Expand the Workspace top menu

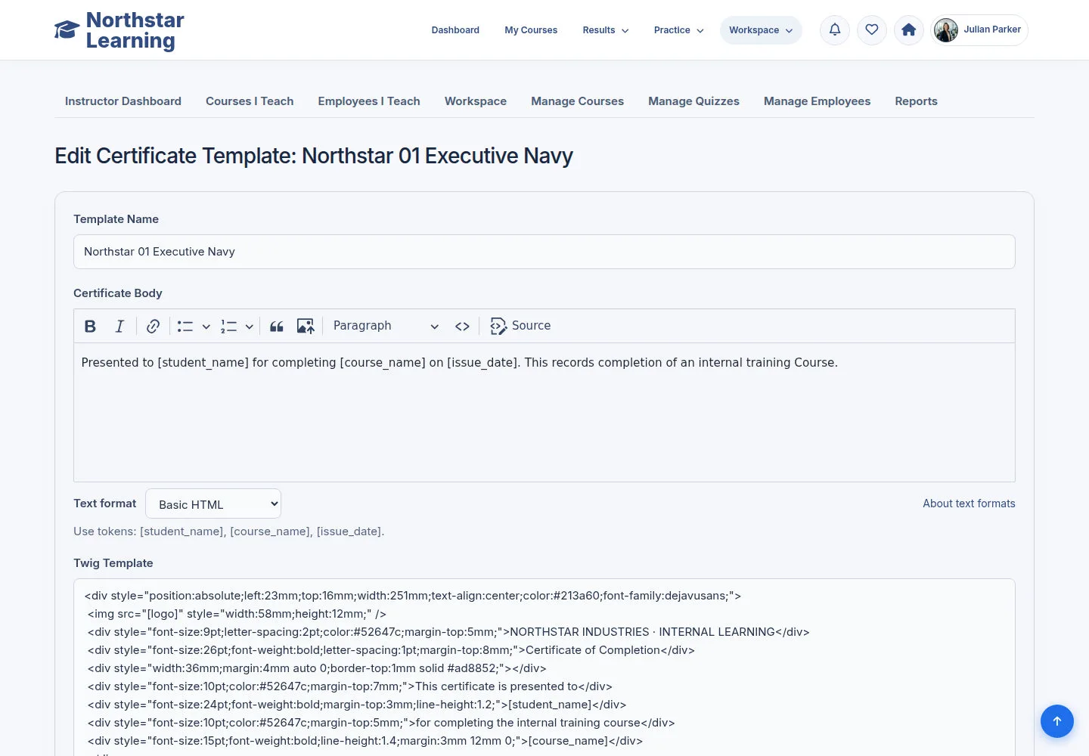[761, 30]
